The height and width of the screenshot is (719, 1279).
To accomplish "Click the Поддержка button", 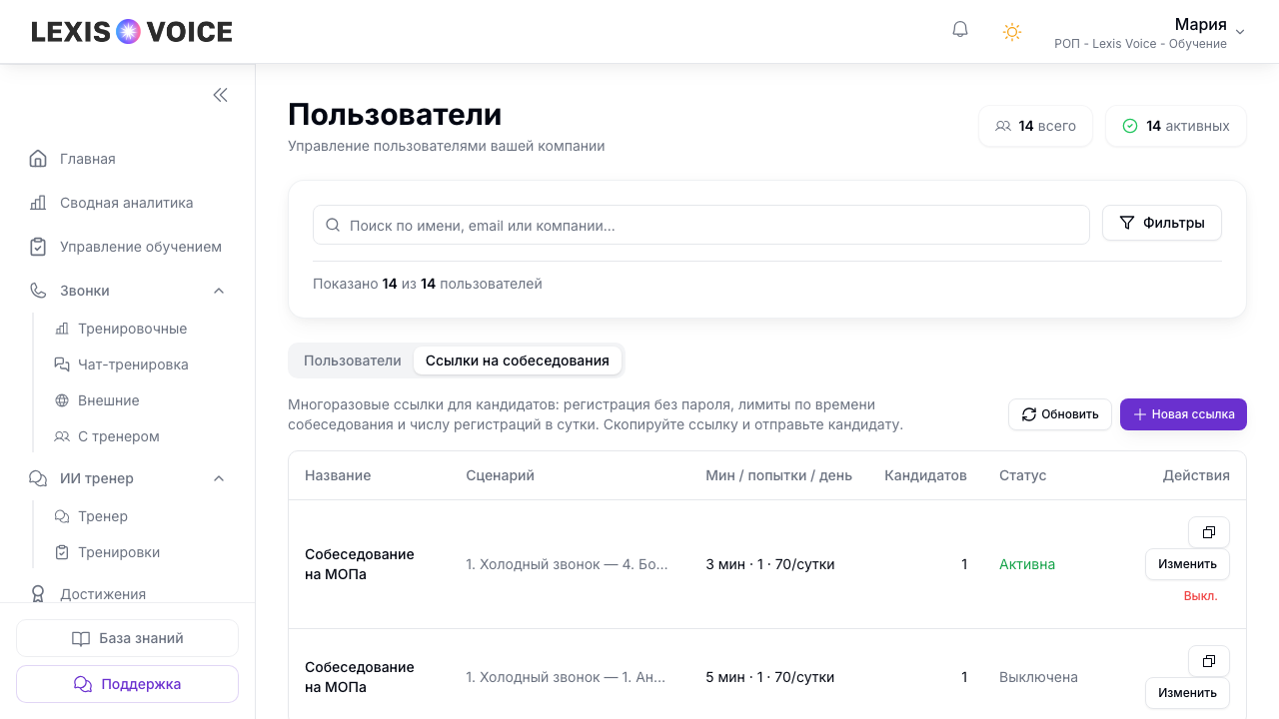I will pyautogui.click(x=127, y=684).
